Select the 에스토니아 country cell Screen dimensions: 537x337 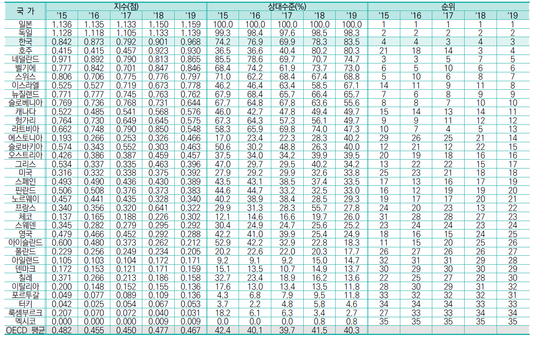pos(25,138)
